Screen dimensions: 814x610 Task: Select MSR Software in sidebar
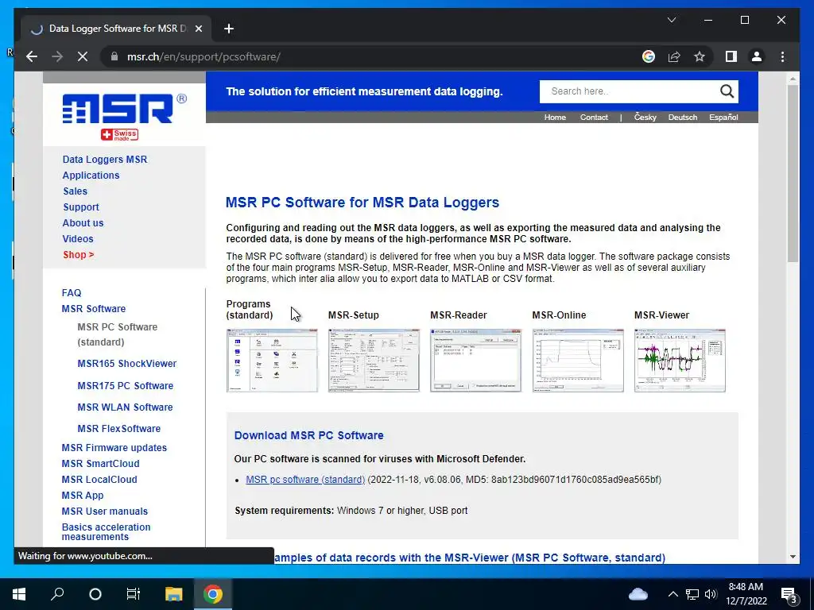pos(94,309)
